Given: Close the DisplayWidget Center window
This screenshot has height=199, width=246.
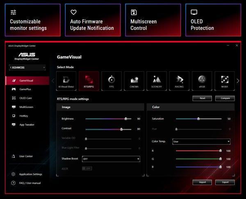Looking at the screenshot, I should coord(237,46).
